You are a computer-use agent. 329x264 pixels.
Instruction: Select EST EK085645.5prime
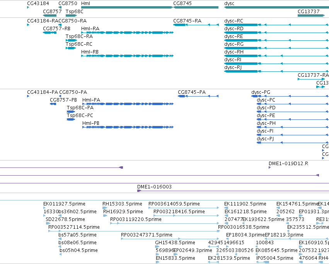[x=257, y=254]
